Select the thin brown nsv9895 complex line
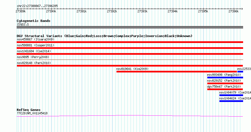This screenshot has width=251, height=132. pos(130,60)
